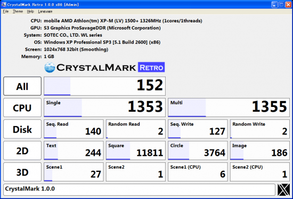This screenshot has height=199, width=293.
Task: Click the 2D Square score box 11811
Action: point(136,151)
